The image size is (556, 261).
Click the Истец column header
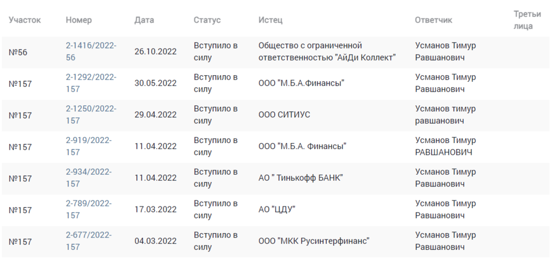(x=270, y=20)
